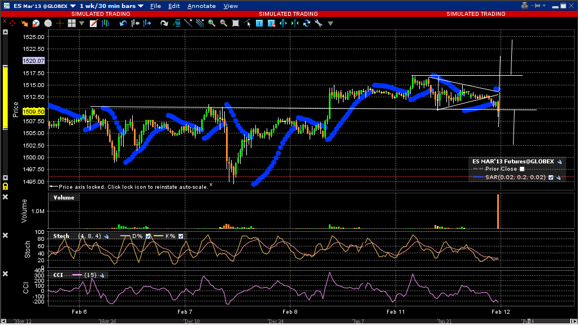Click the fit-to-screen frame icon
This screenshot has height=325, width=578.
coord(235,23)
